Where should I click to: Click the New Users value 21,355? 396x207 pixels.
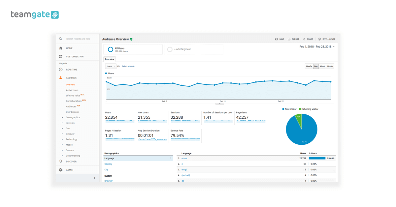[144, 117]
